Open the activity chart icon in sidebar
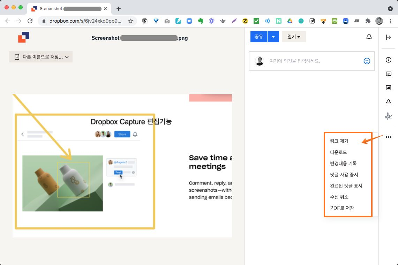The height and width of the screenshot is (265, 398). (x=388, y=88)
